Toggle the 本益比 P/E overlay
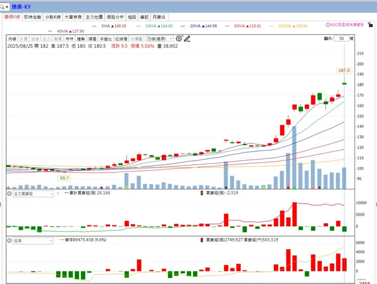The height and width of the screenshot is (284, 377). pos(106,39)
